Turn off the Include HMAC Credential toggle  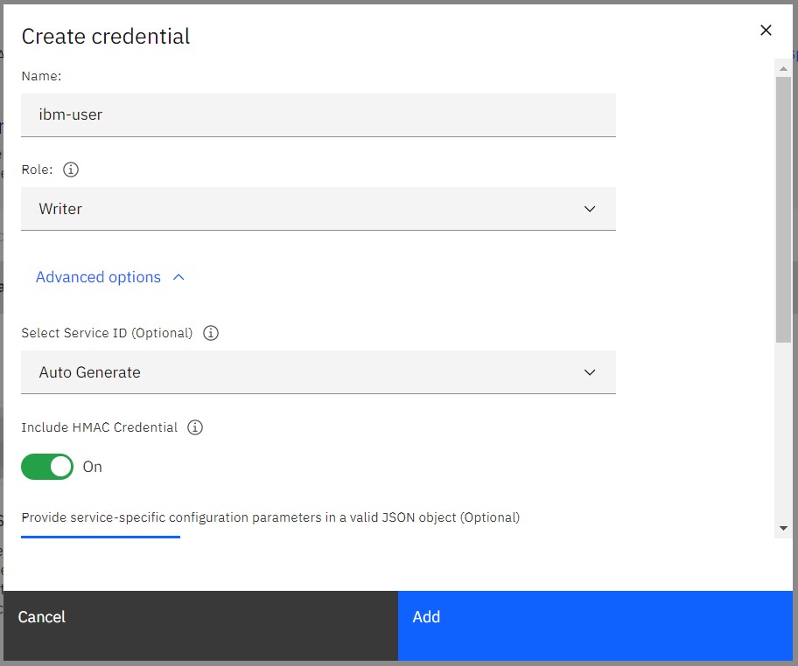coord(47,467)
